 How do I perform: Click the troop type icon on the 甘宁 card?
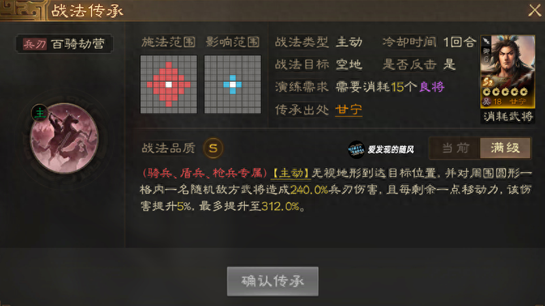[486, 41]
